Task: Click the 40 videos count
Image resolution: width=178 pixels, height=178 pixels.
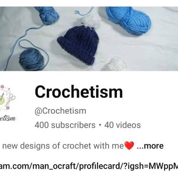Action: [123, 125]
